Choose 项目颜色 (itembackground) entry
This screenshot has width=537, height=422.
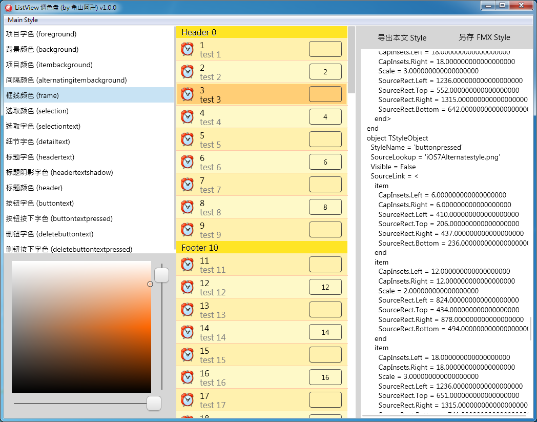click(x=89, y=65)
